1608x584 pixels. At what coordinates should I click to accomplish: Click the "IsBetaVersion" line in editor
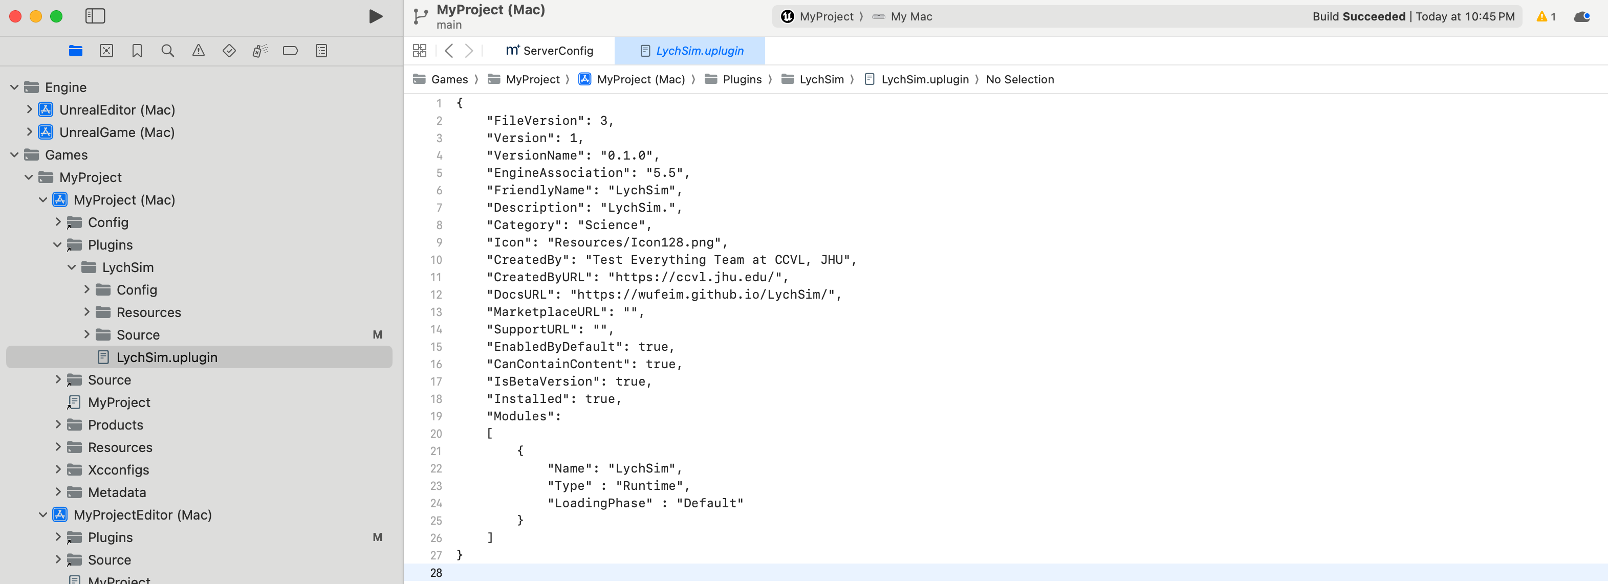point(569,381)
